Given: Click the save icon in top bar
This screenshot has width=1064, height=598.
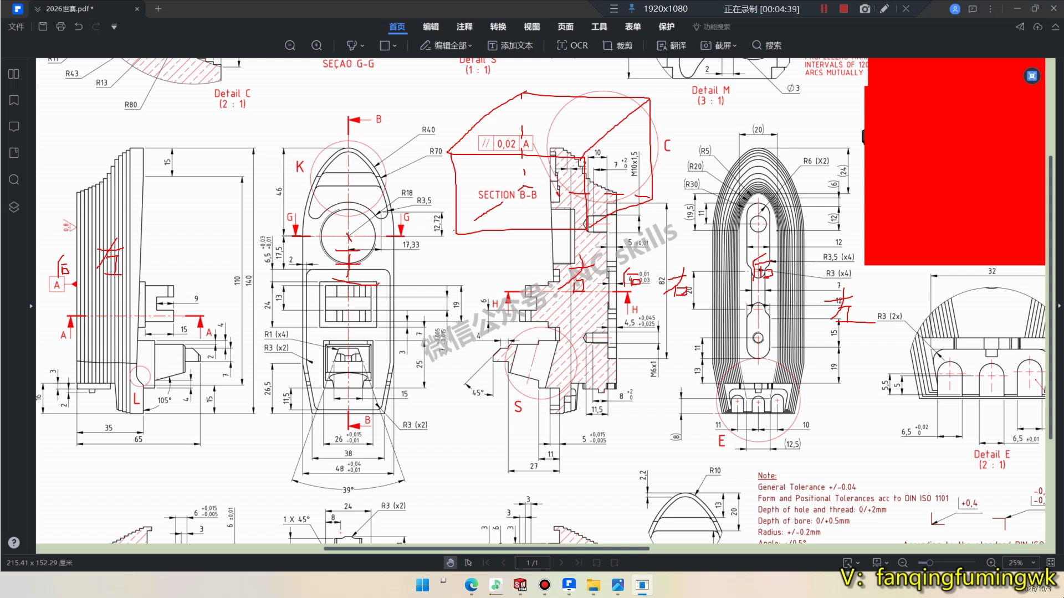Looking at the screenshot, I should pyautogui.click(x=43, y=26).
